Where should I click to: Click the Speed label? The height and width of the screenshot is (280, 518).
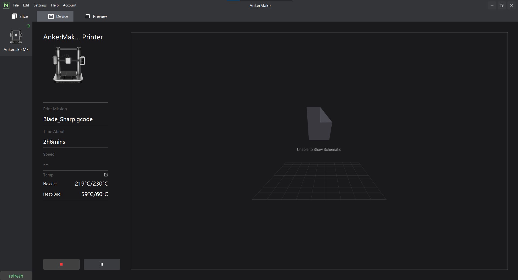point(49,154)
